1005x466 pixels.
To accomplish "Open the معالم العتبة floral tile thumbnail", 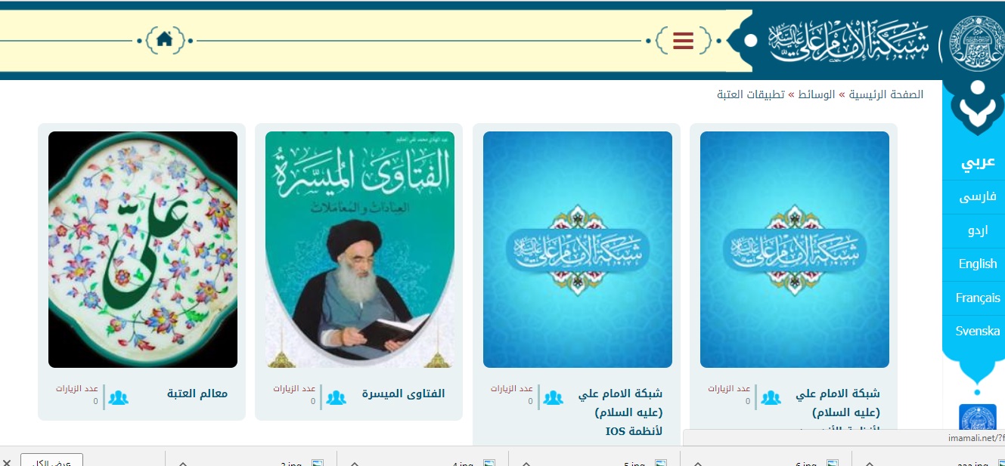I will click(x=143, y=249).
